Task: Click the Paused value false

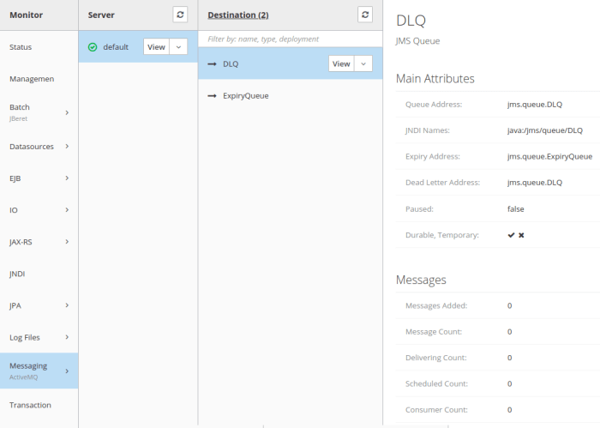Action: tap(516, 209)
